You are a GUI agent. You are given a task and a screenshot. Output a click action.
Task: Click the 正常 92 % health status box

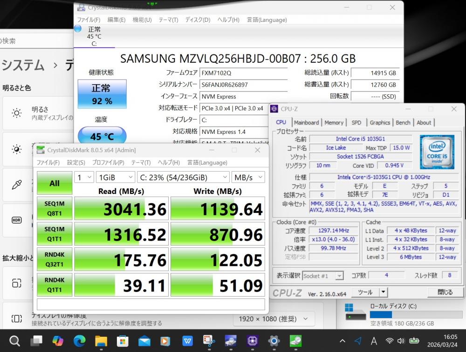(102, 94)
